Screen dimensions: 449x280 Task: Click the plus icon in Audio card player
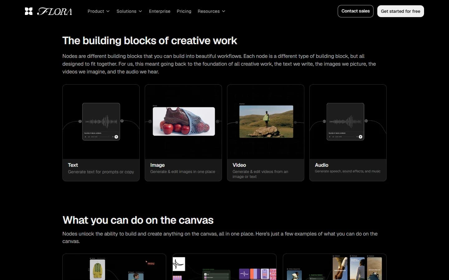click(360, 137)
